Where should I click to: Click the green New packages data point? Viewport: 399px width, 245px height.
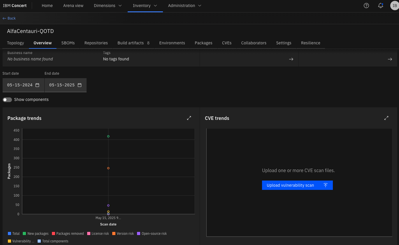tap(108, 136)
